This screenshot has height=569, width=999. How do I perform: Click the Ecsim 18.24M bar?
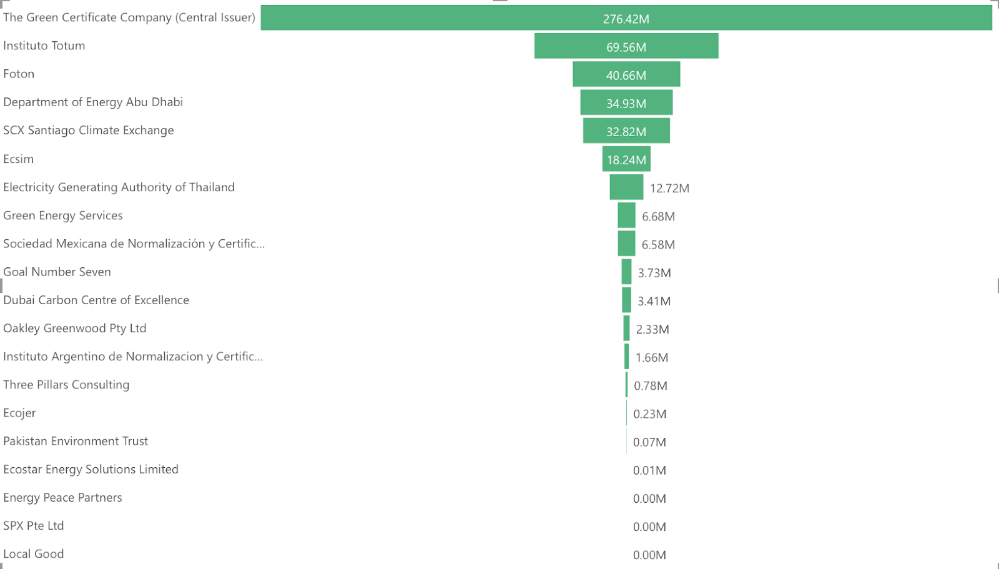(x=626, y=159)
